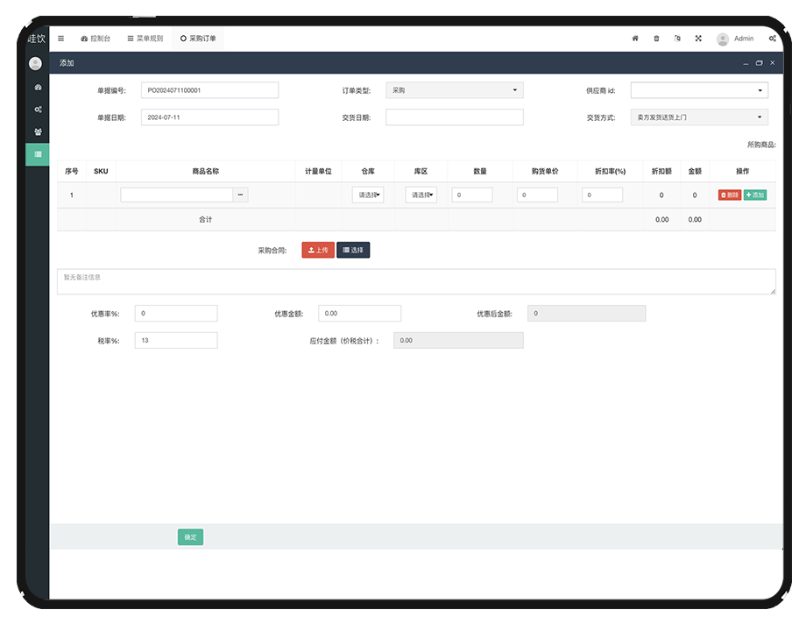Click the 折扣额 column header
This screenshot has width=806, height=631.
pos(661,171)
